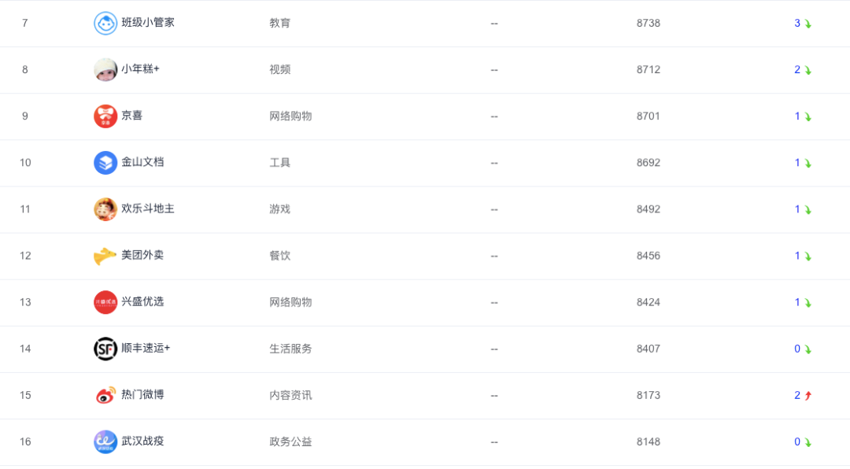Click the 美团外卖 app name
The width and height of the screenshot is (850, 469).
pos(142,255)
